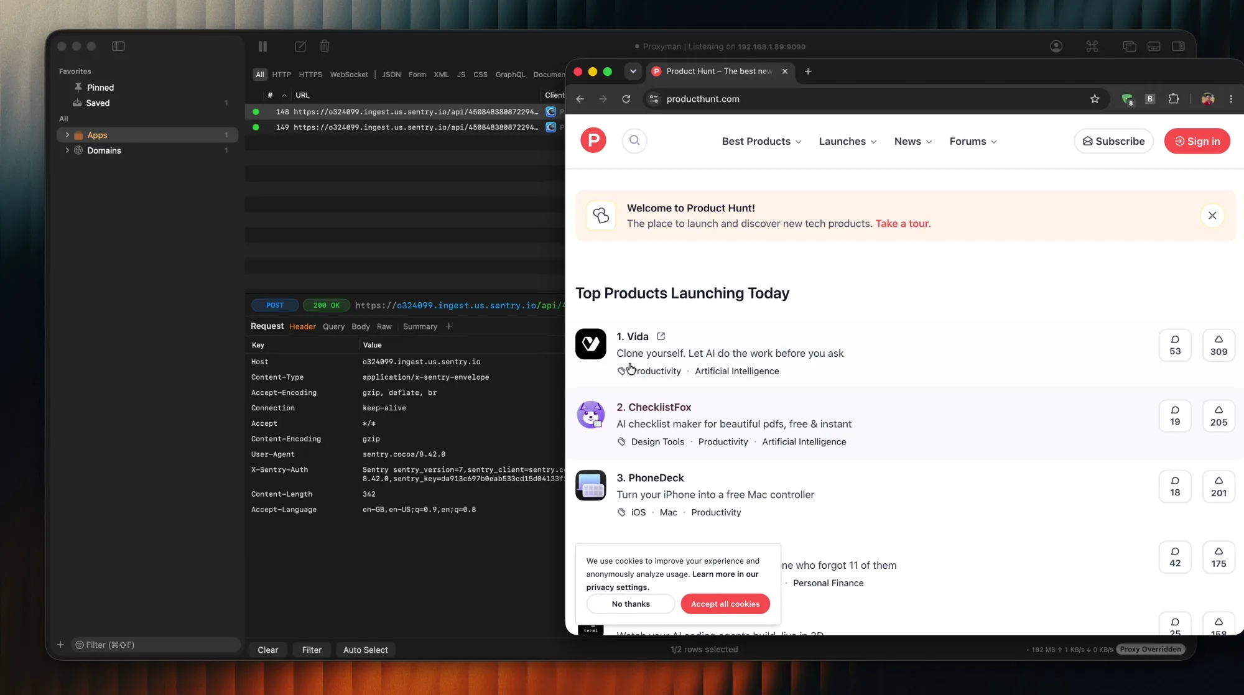Click the Take a tour link
This screenshot has height=695, width=1244.
[x=903, y=224]
